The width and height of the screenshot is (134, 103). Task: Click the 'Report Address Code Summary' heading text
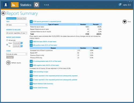[43, 84]
